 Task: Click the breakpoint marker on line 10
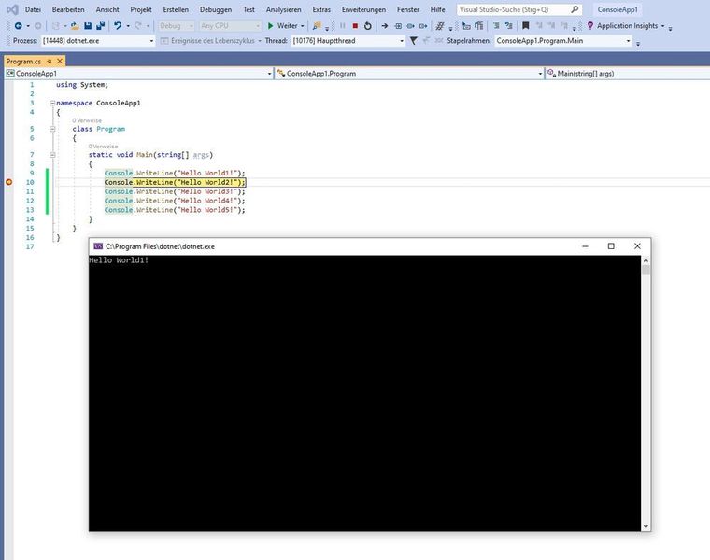pos(8,182)
